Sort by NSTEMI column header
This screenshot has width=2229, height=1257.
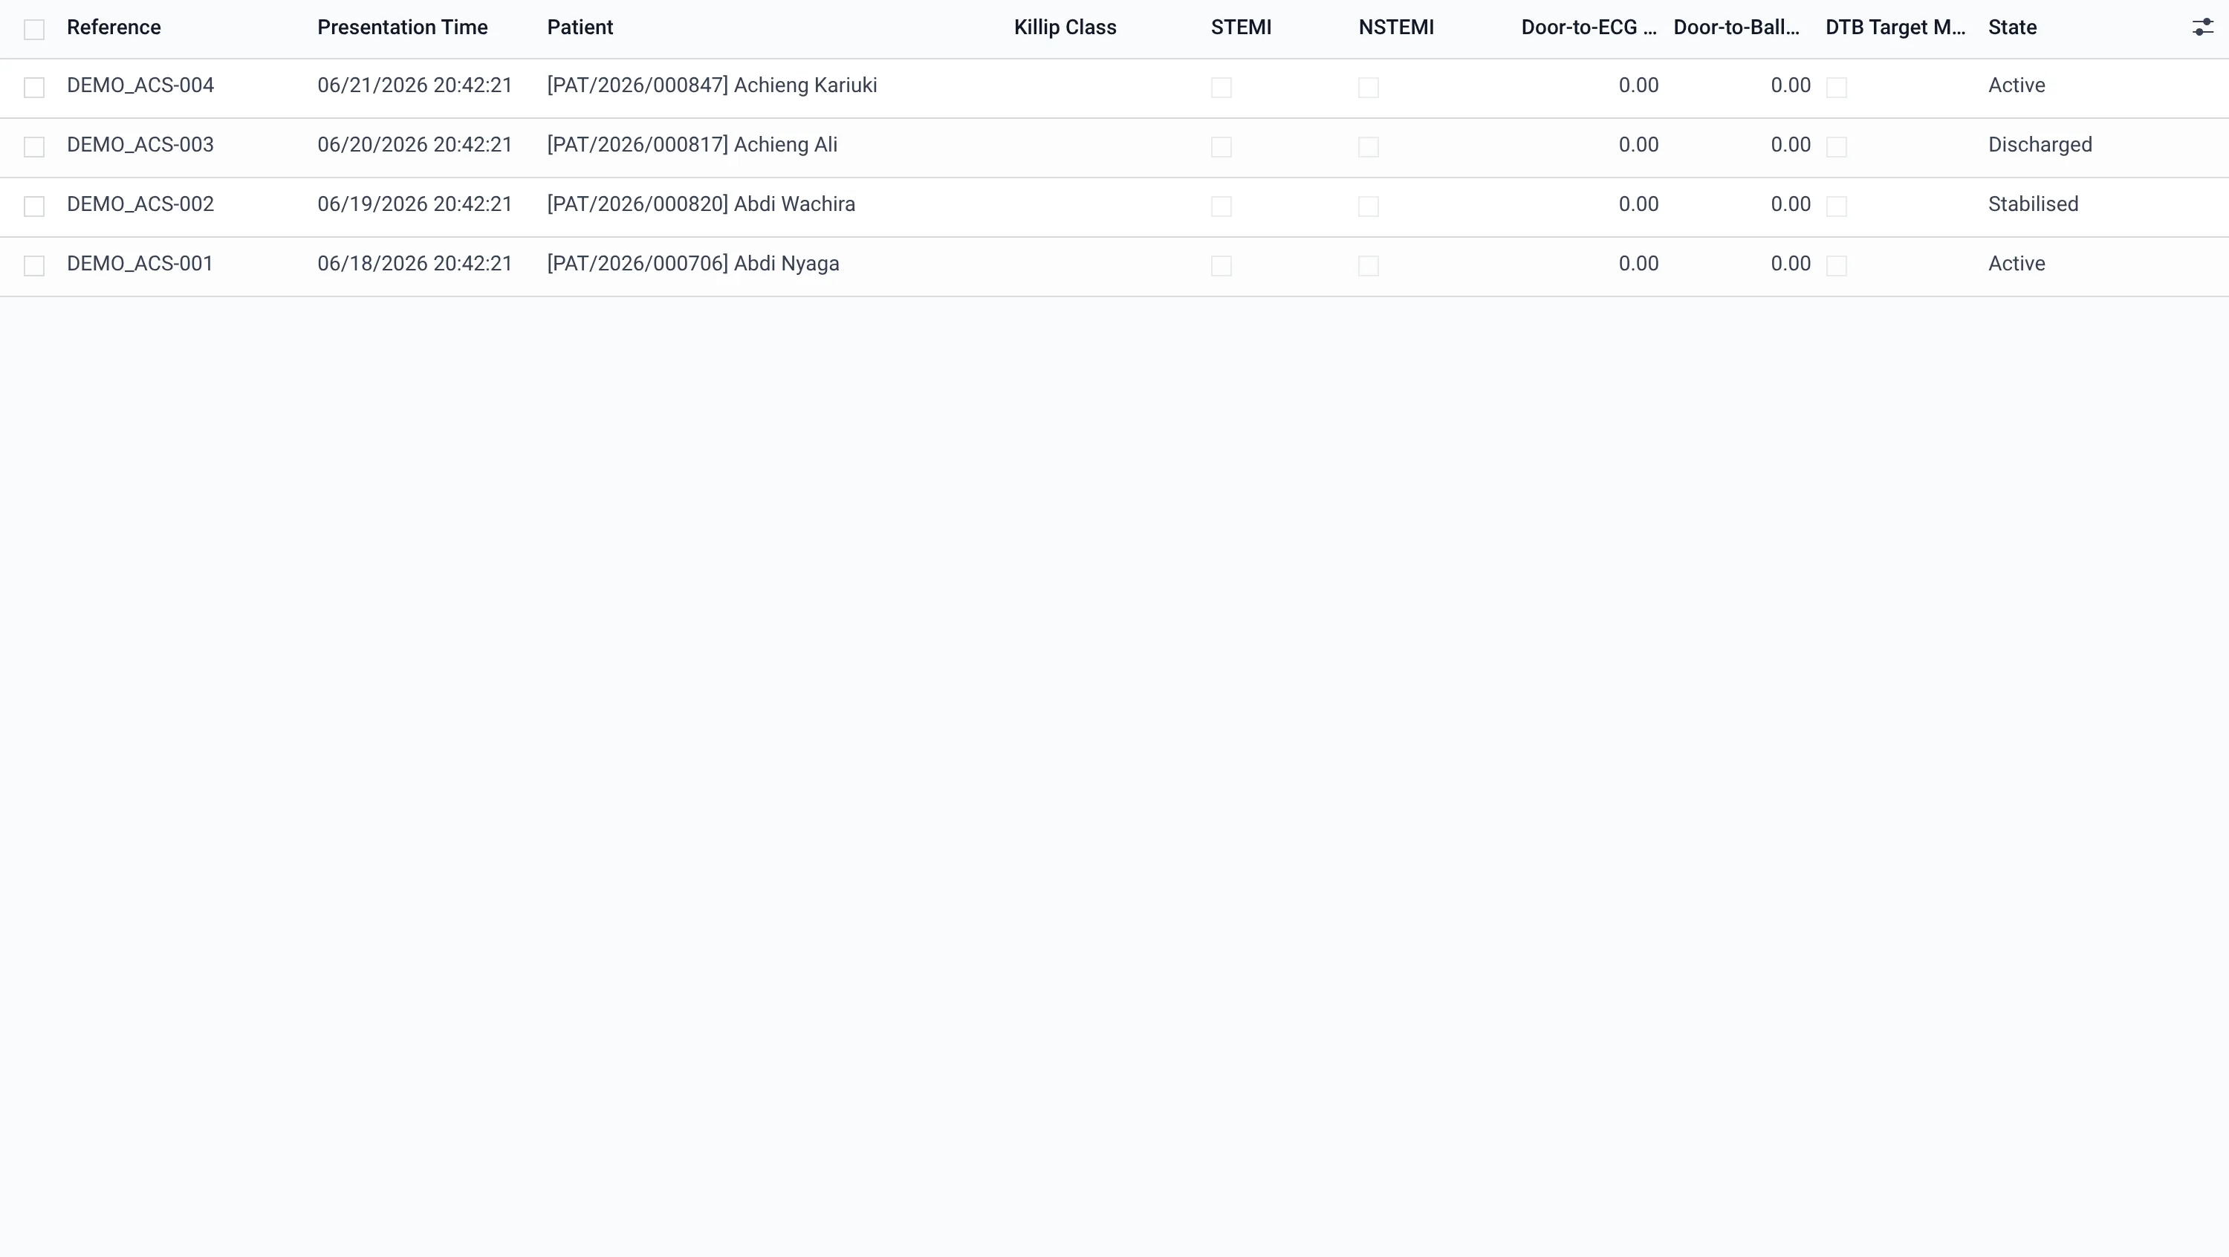click(1395, 27)
